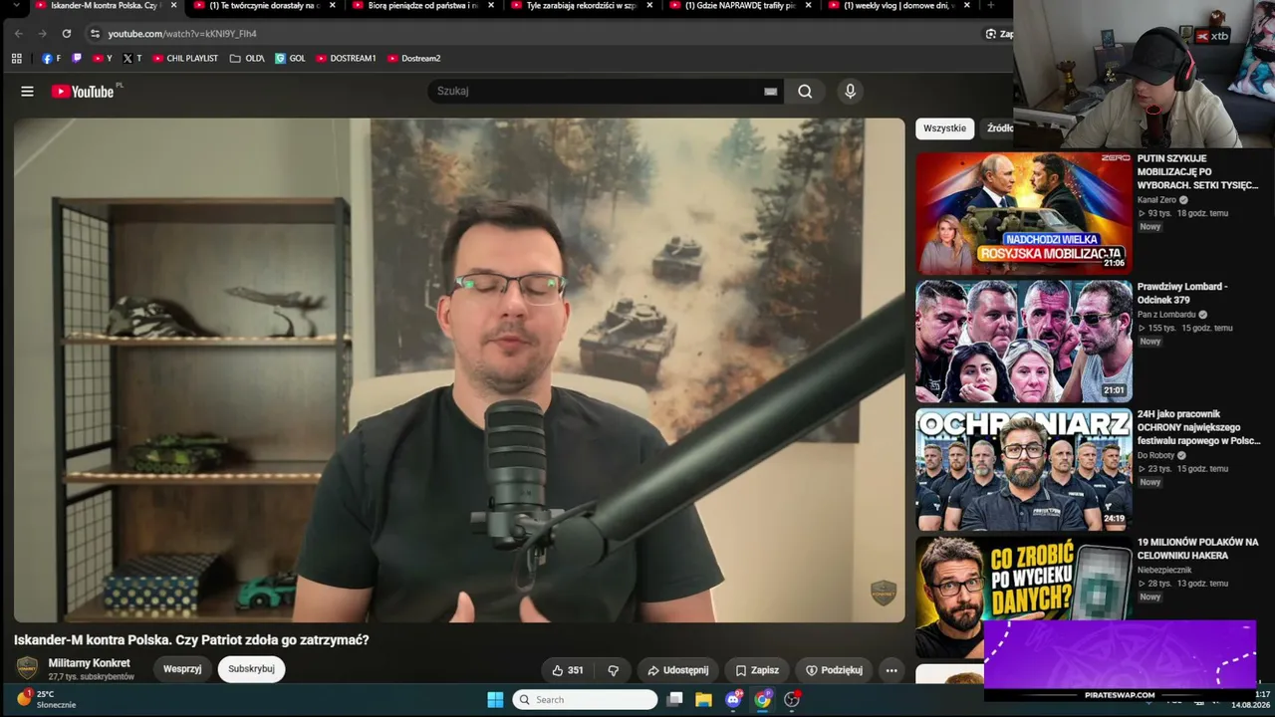Open the DOSTREAM1 bookmark

pos(346,59)
